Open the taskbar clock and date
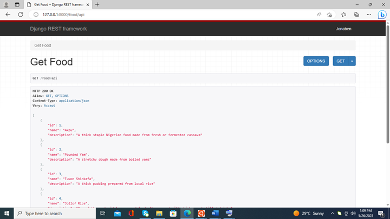This screenshot has width=390, height=219. (366, 213)
